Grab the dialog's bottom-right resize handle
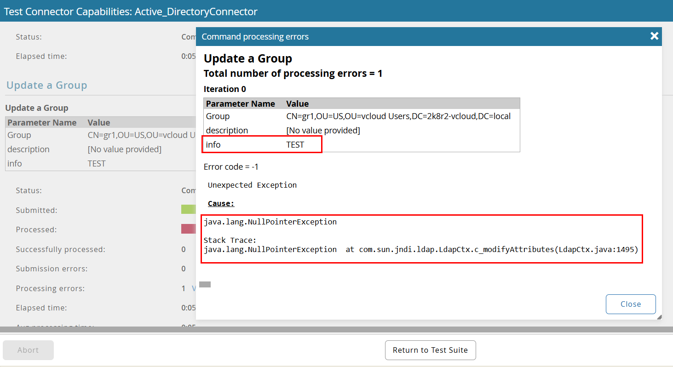This screenshot has width=673, height=367. tap(659, 317)
